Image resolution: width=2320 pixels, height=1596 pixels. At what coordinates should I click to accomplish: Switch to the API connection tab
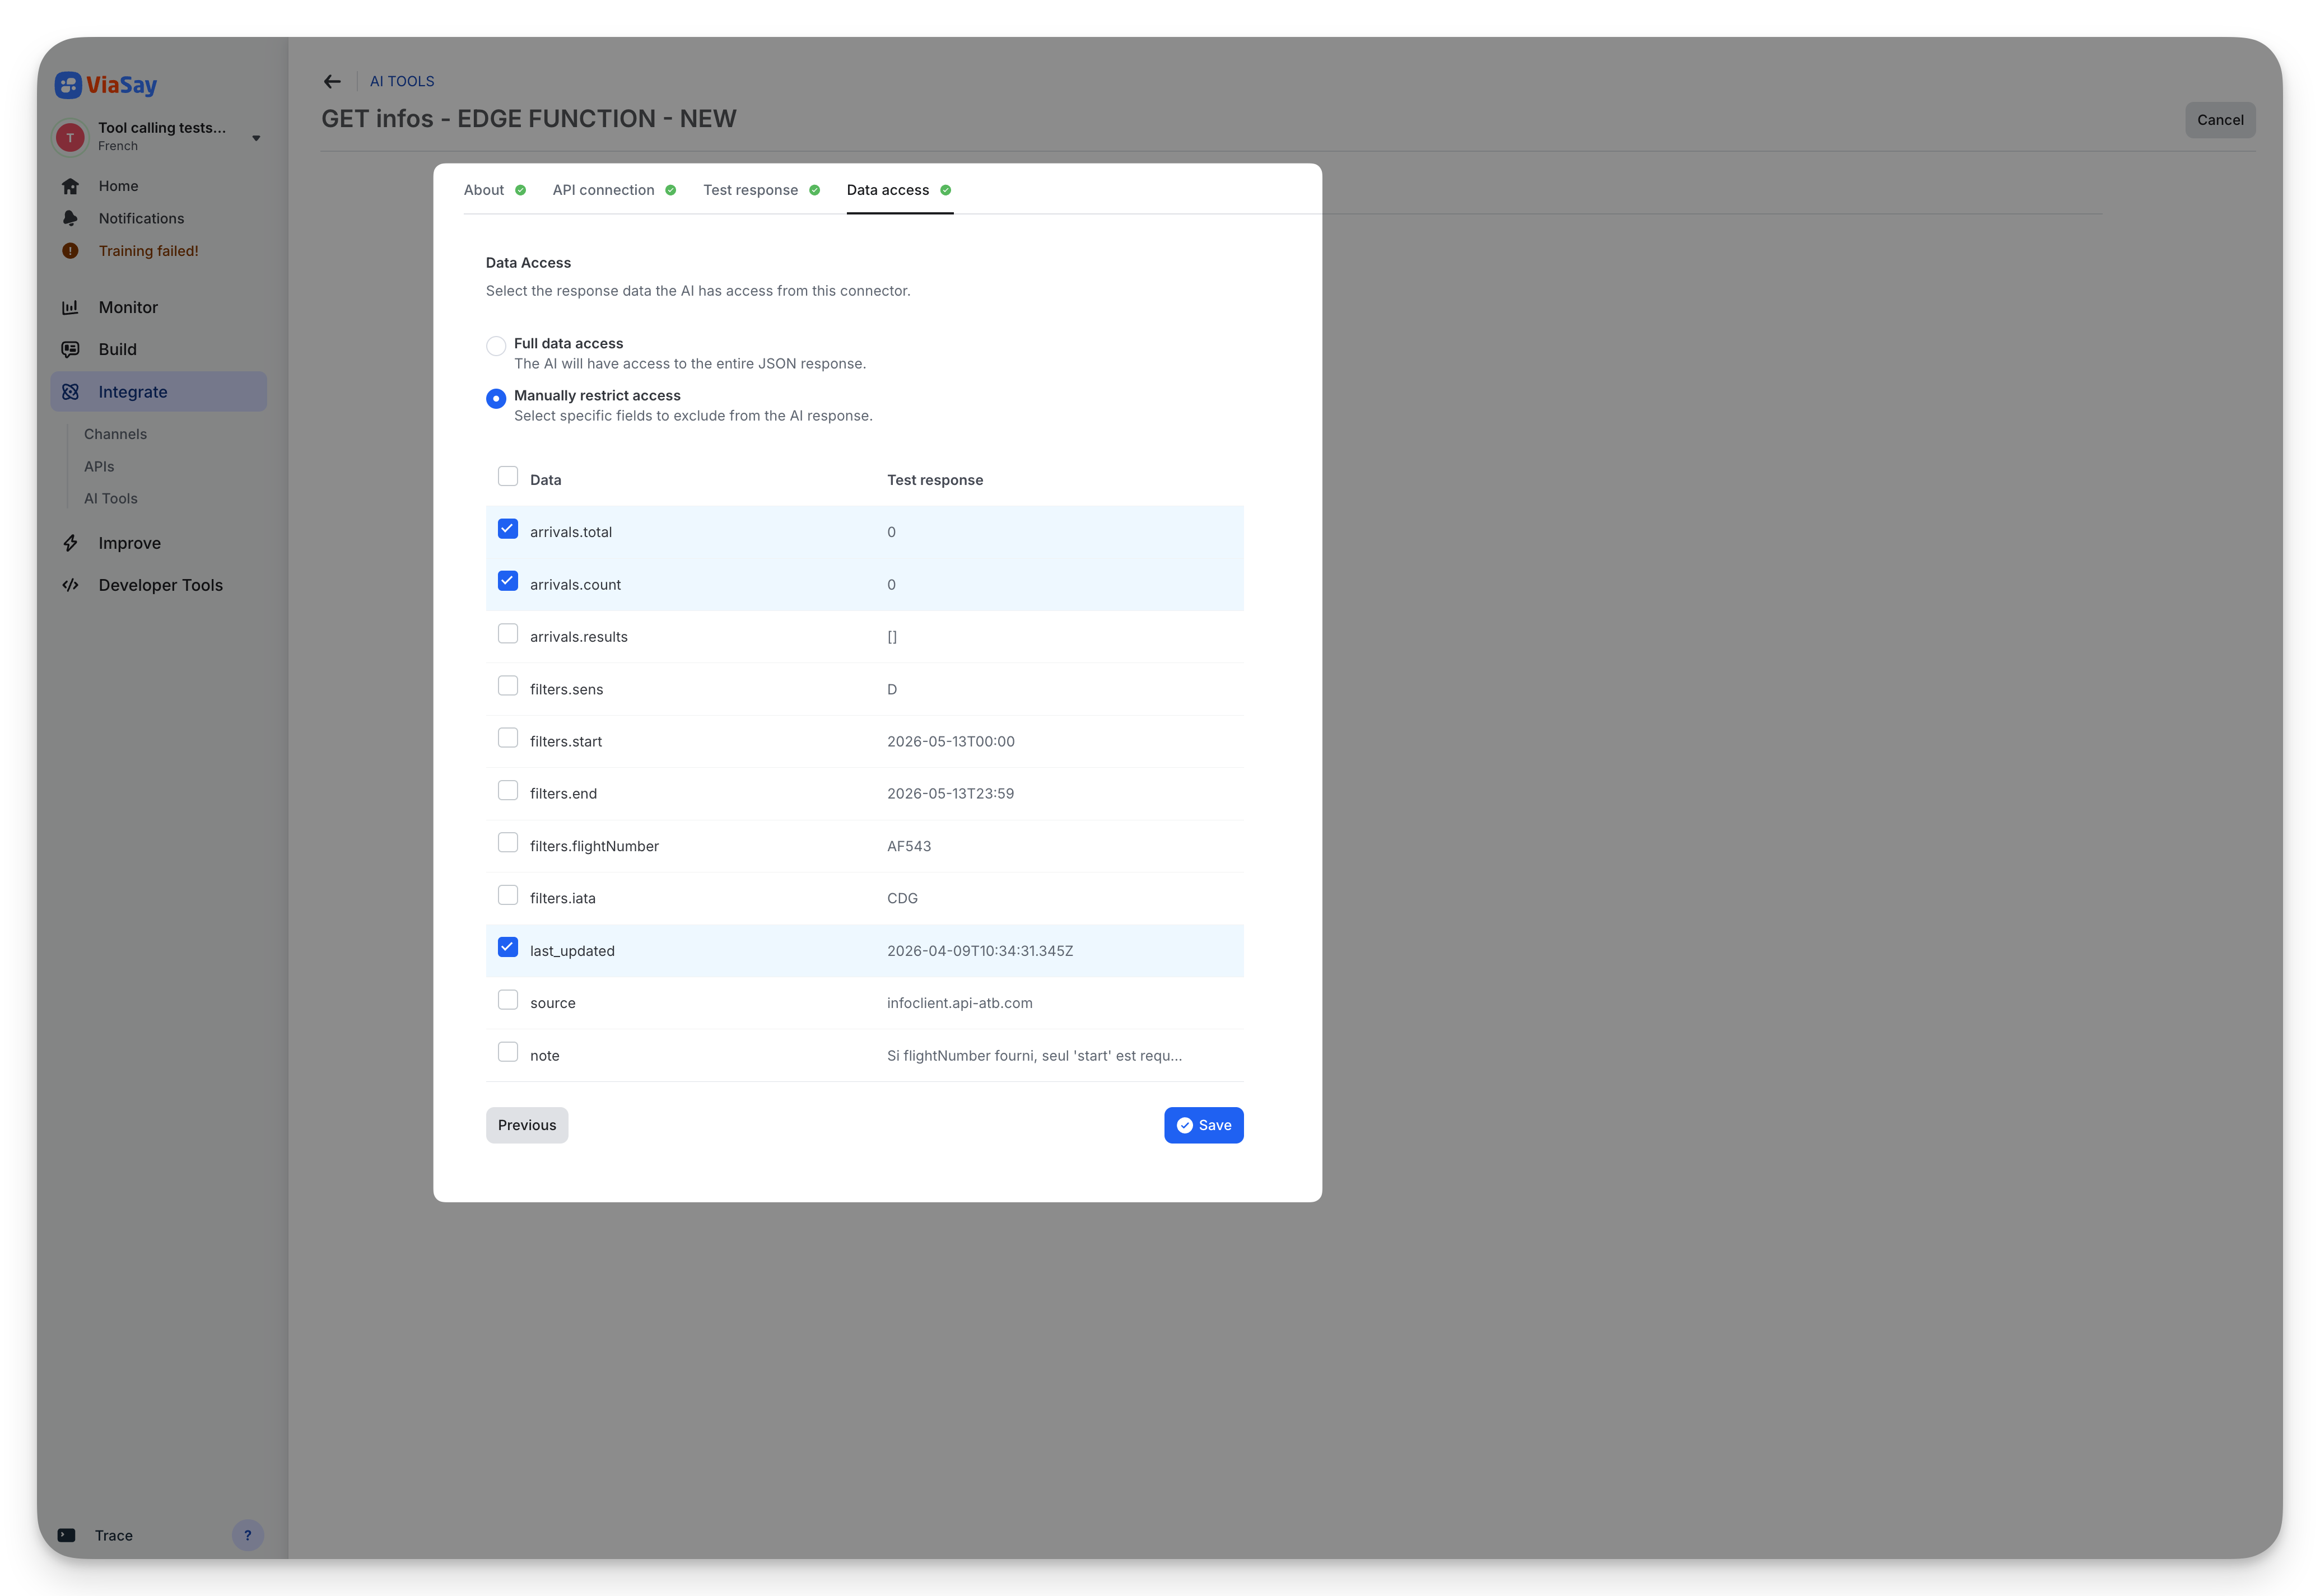pyautogui.click(x=603, y=190)
